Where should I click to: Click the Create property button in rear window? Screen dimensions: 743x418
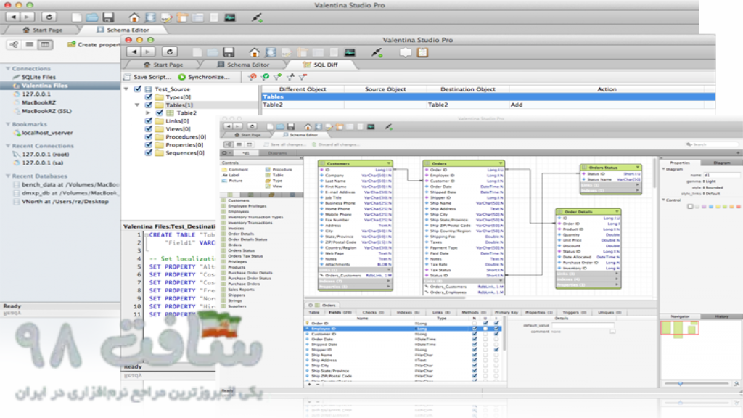point(94,44)
